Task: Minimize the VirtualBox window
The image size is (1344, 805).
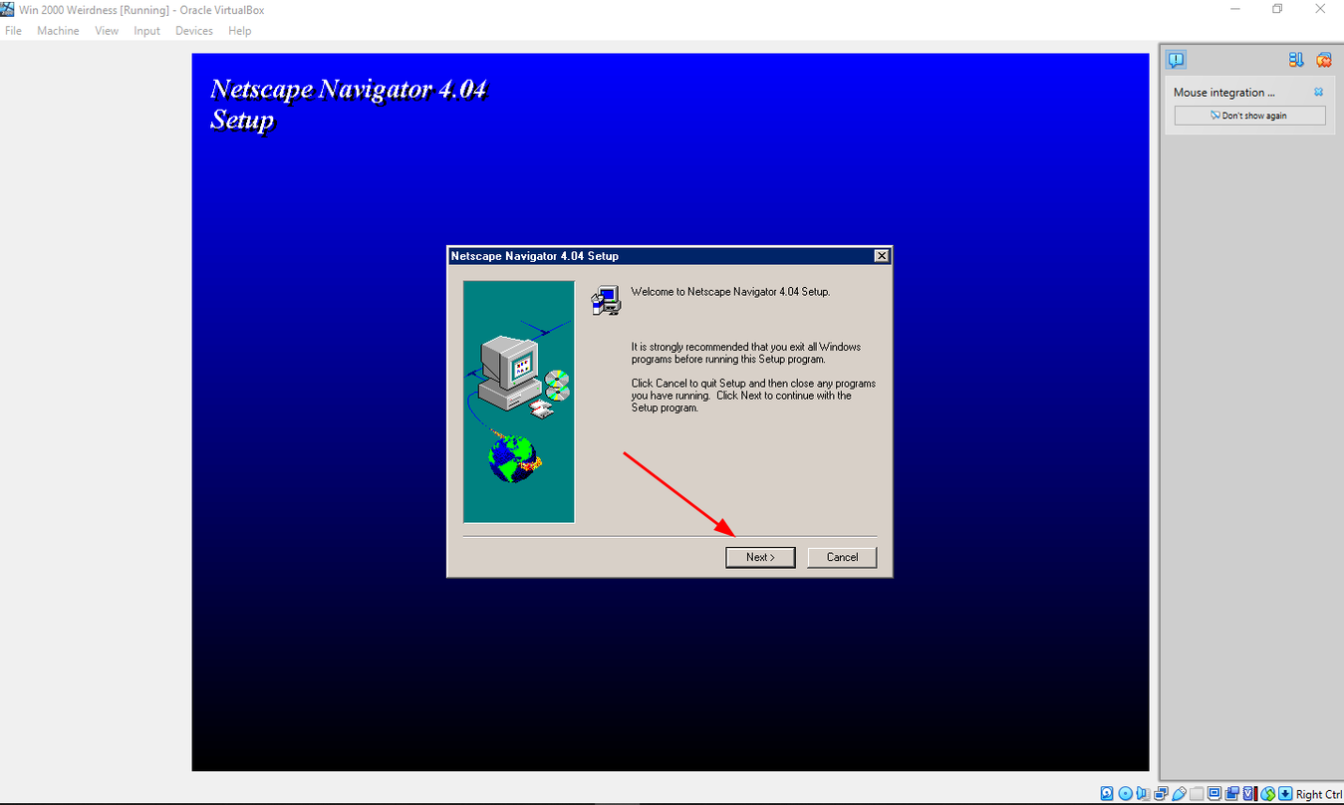Action: 1235,9
